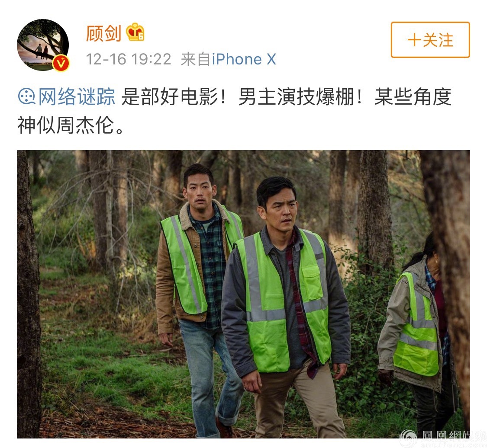Tap the orange V verified badge
This screenshot has width=487, height=448.
(61, 63)
